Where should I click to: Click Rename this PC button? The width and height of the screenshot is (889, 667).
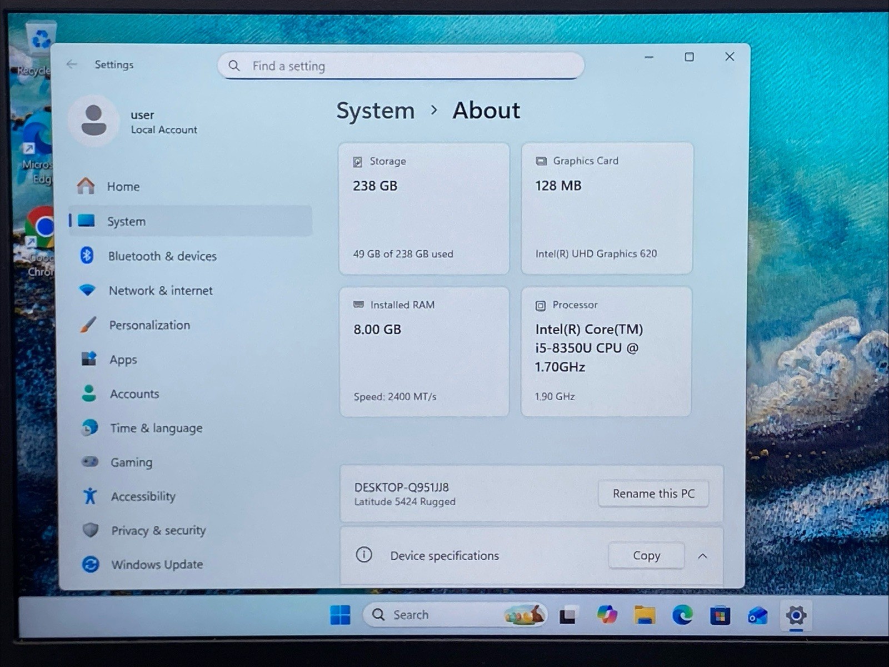pyautogui.click(x=653, y=494)
